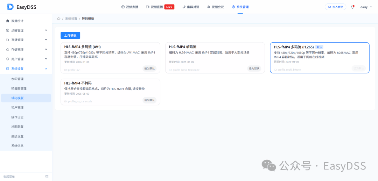Click the disabled 已为默认 button
The image size is (378, 181).
(359, 68)
